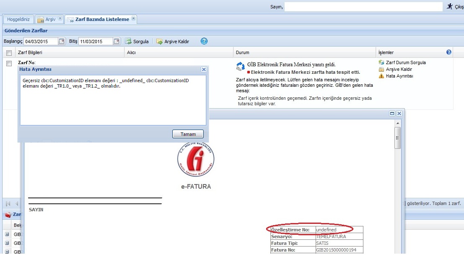
Task: Toggle the select-all checkbox in header
Action: click(x=9, y=53)
